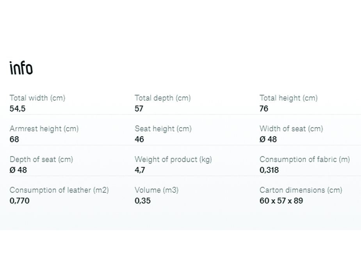The width and height of the screenshot is (361, 278).
Task: Click the Carton dimensions label
Action: [x=301, y=190]
